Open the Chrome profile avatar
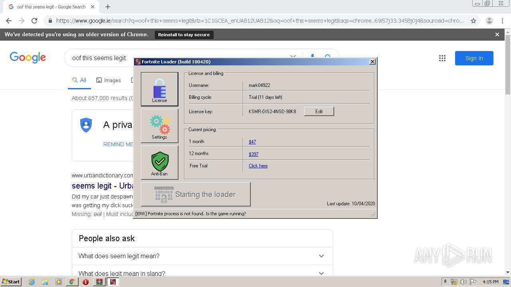Screen dimensions: 511x287 pyautogui.click(x=489, y=21)
